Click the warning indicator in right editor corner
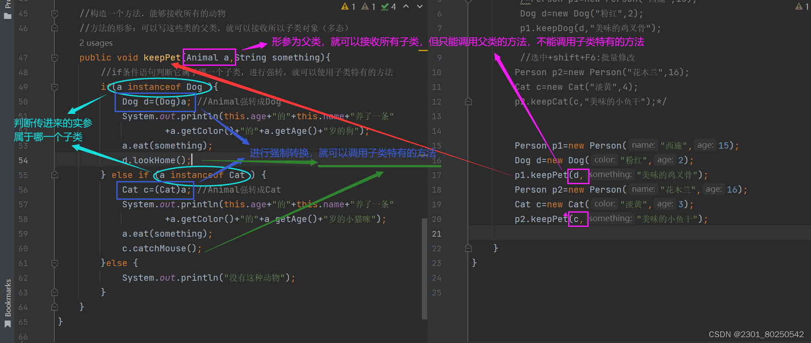This screenshot has height=343, width=811. click(x=802, y=7)
